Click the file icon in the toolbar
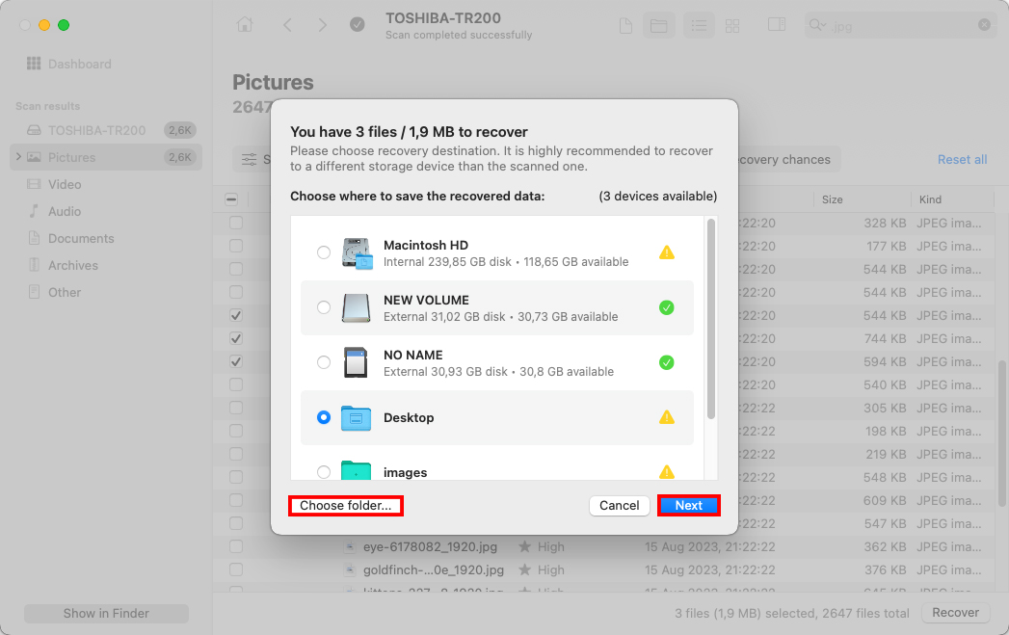Screen dimensions: 1009x635 click(x=625, y=25)
